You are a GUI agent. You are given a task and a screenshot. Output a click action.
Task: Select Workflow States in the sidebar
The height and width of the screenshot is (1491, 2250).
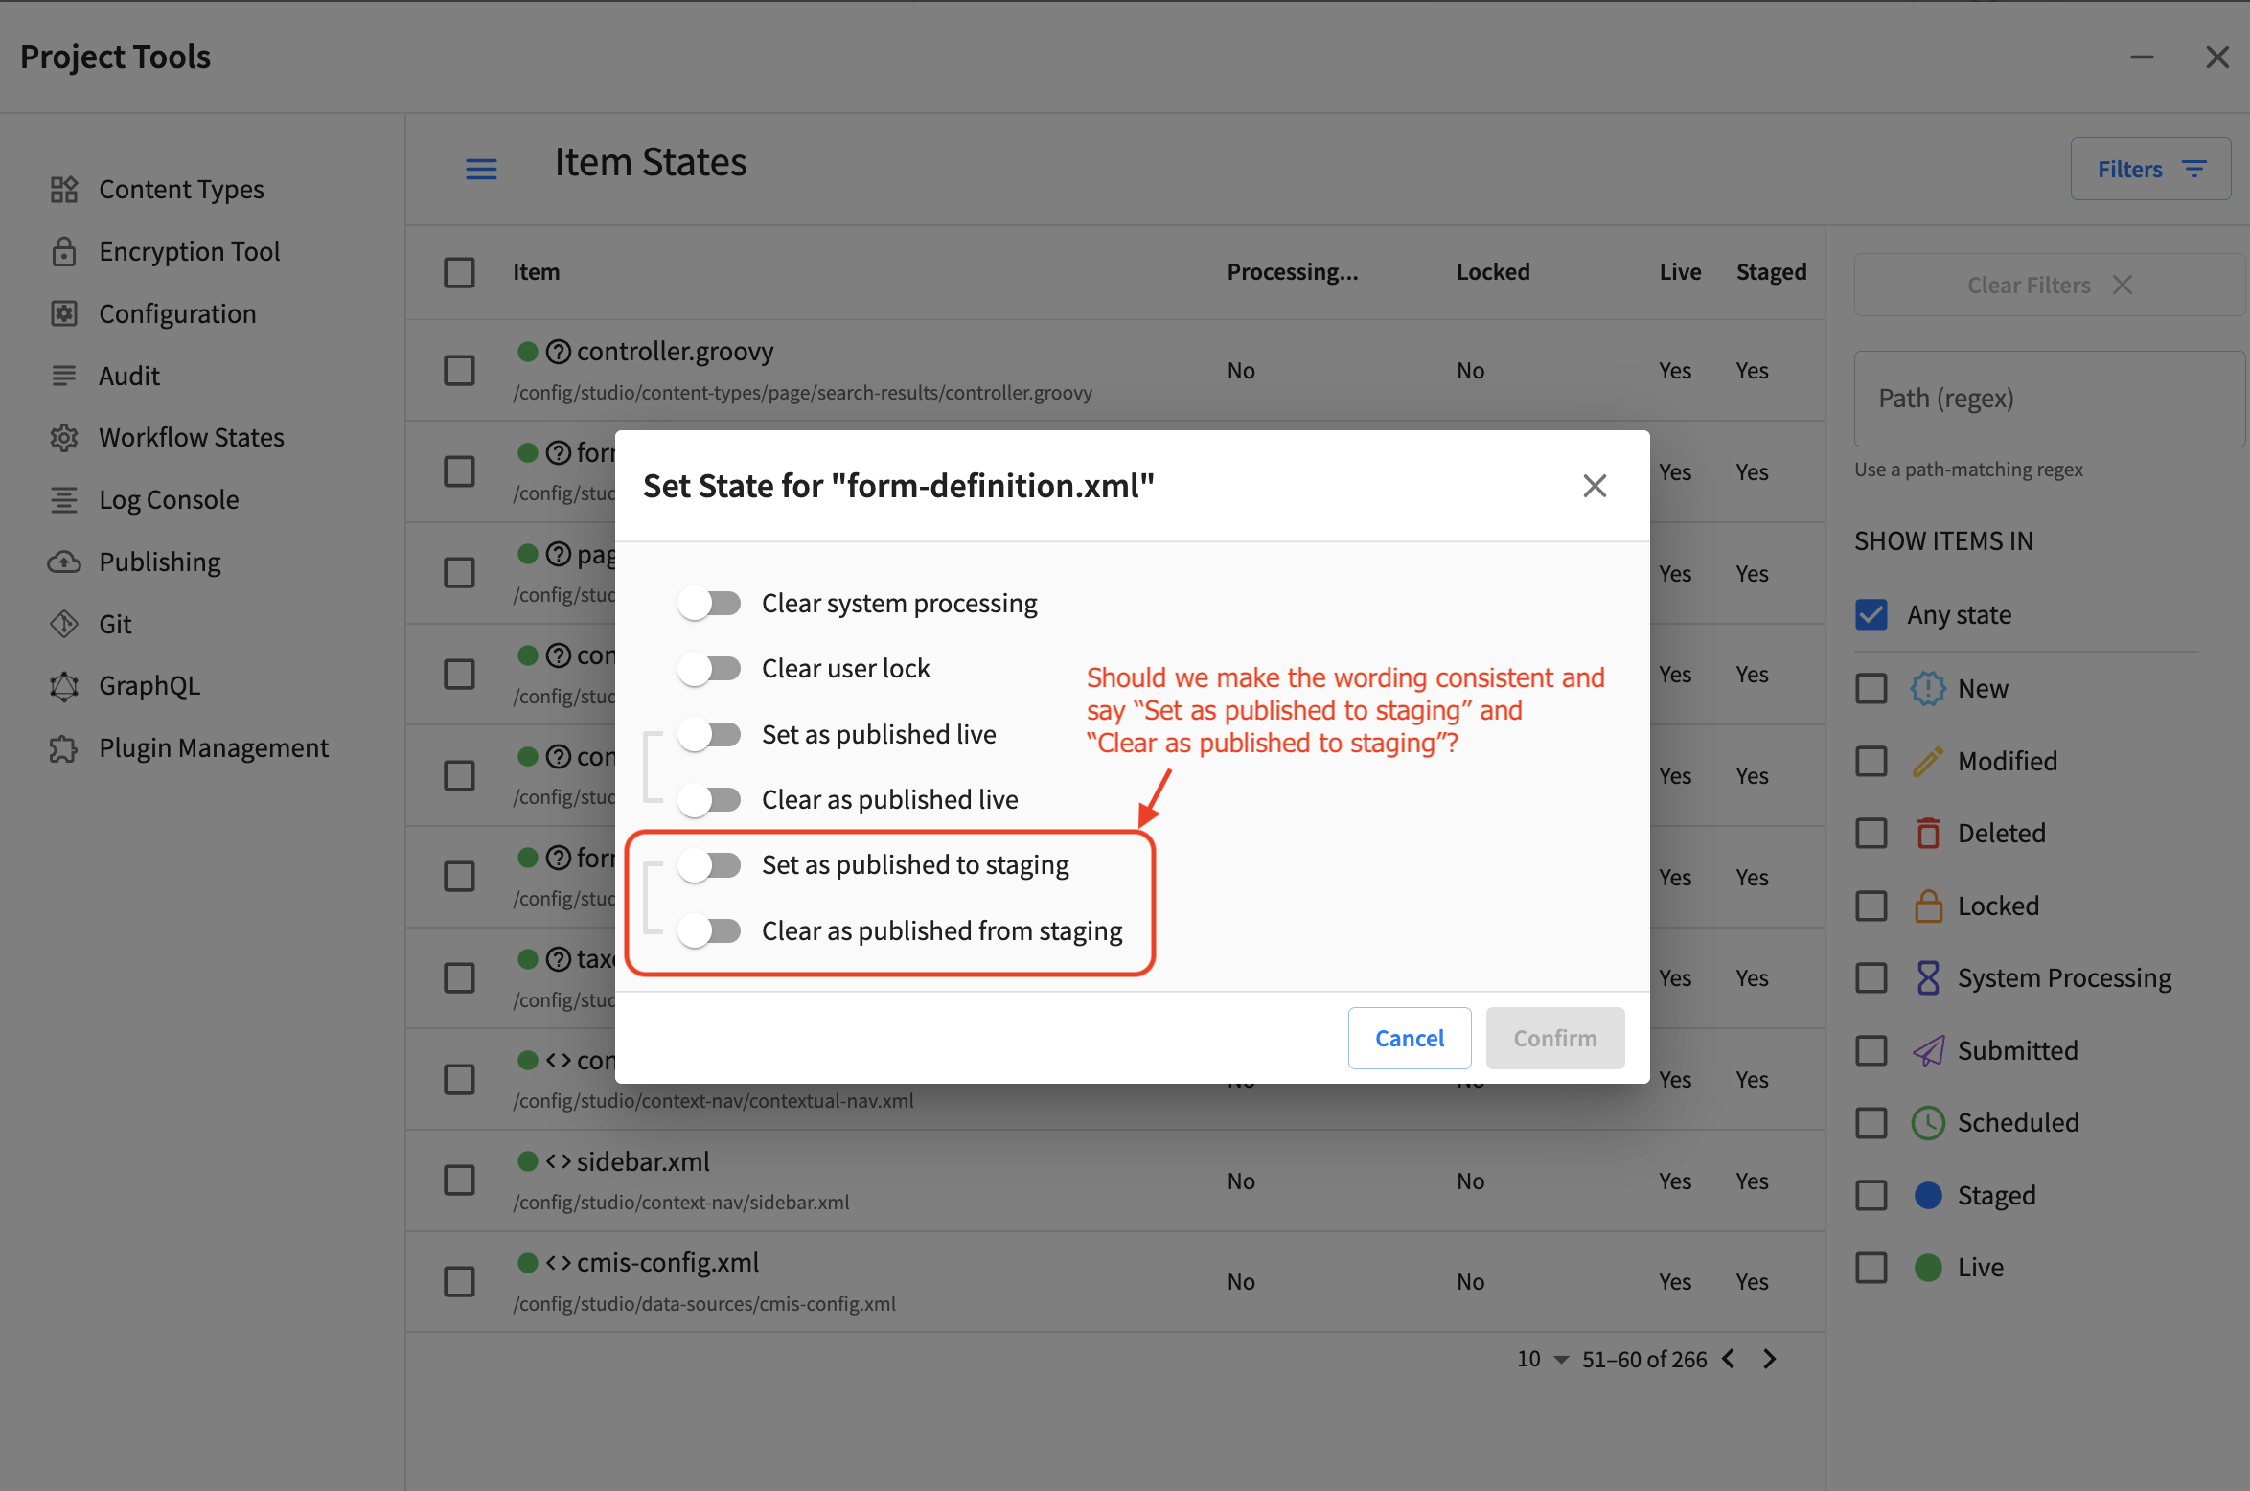click(191, 437)
